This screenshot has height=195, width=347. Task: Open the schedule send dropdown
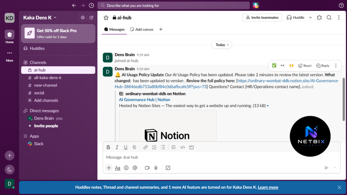pos(335,168)
